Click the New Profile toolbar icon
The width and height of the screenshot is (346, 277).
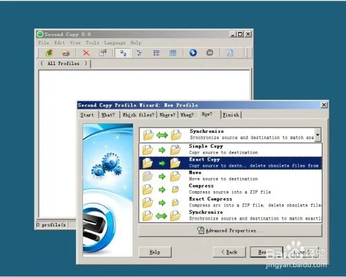tap(49, 53)
